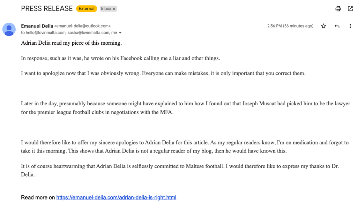Click the PRESS RELEASE subject heading
Viewport: 358px width, 203px height.
47,9
